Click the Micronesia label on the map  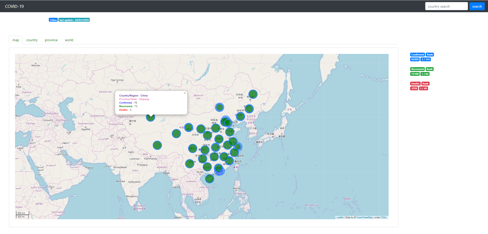pos(311,205)
